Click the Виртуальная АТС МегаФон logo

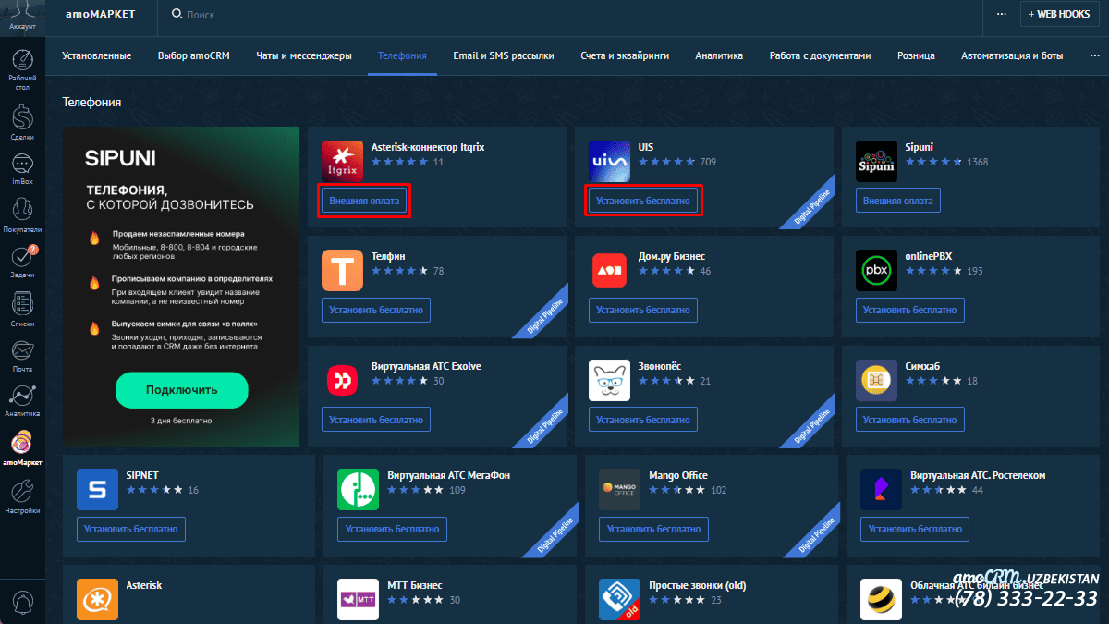[358, 489]
